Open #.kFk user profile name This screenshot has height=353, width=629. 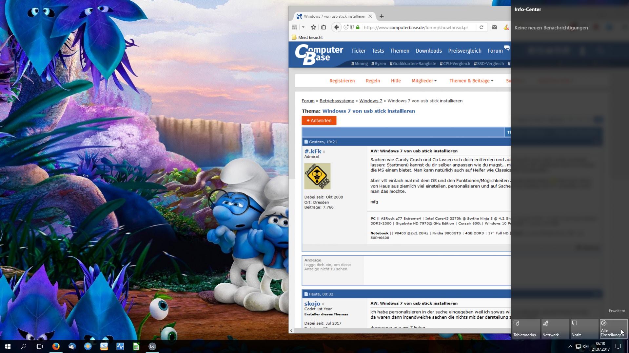313,151
